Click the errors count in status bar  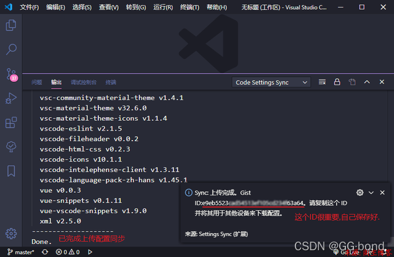click(x=62, y=252)
